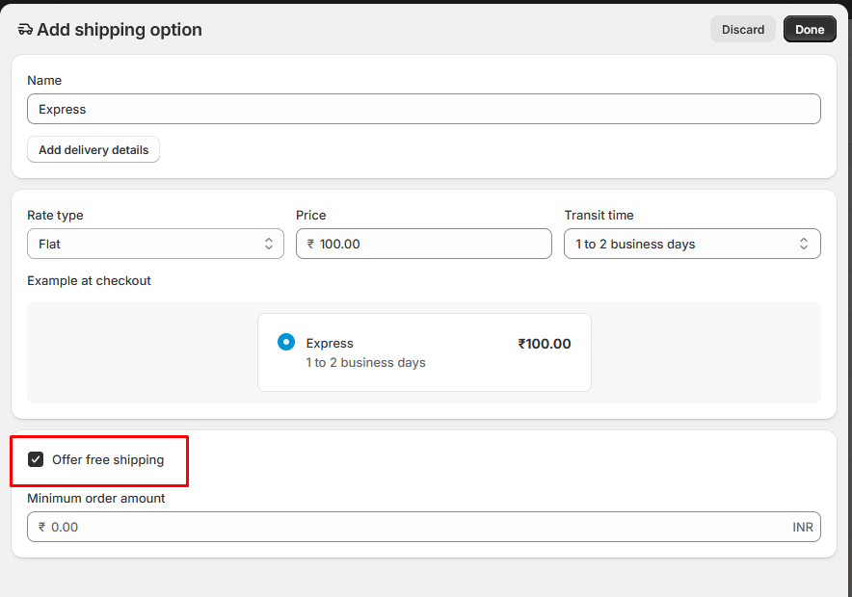Click the ₹100.00 price in checkout preview
Viewport: 852px width, 597px height.
point(544,344)
